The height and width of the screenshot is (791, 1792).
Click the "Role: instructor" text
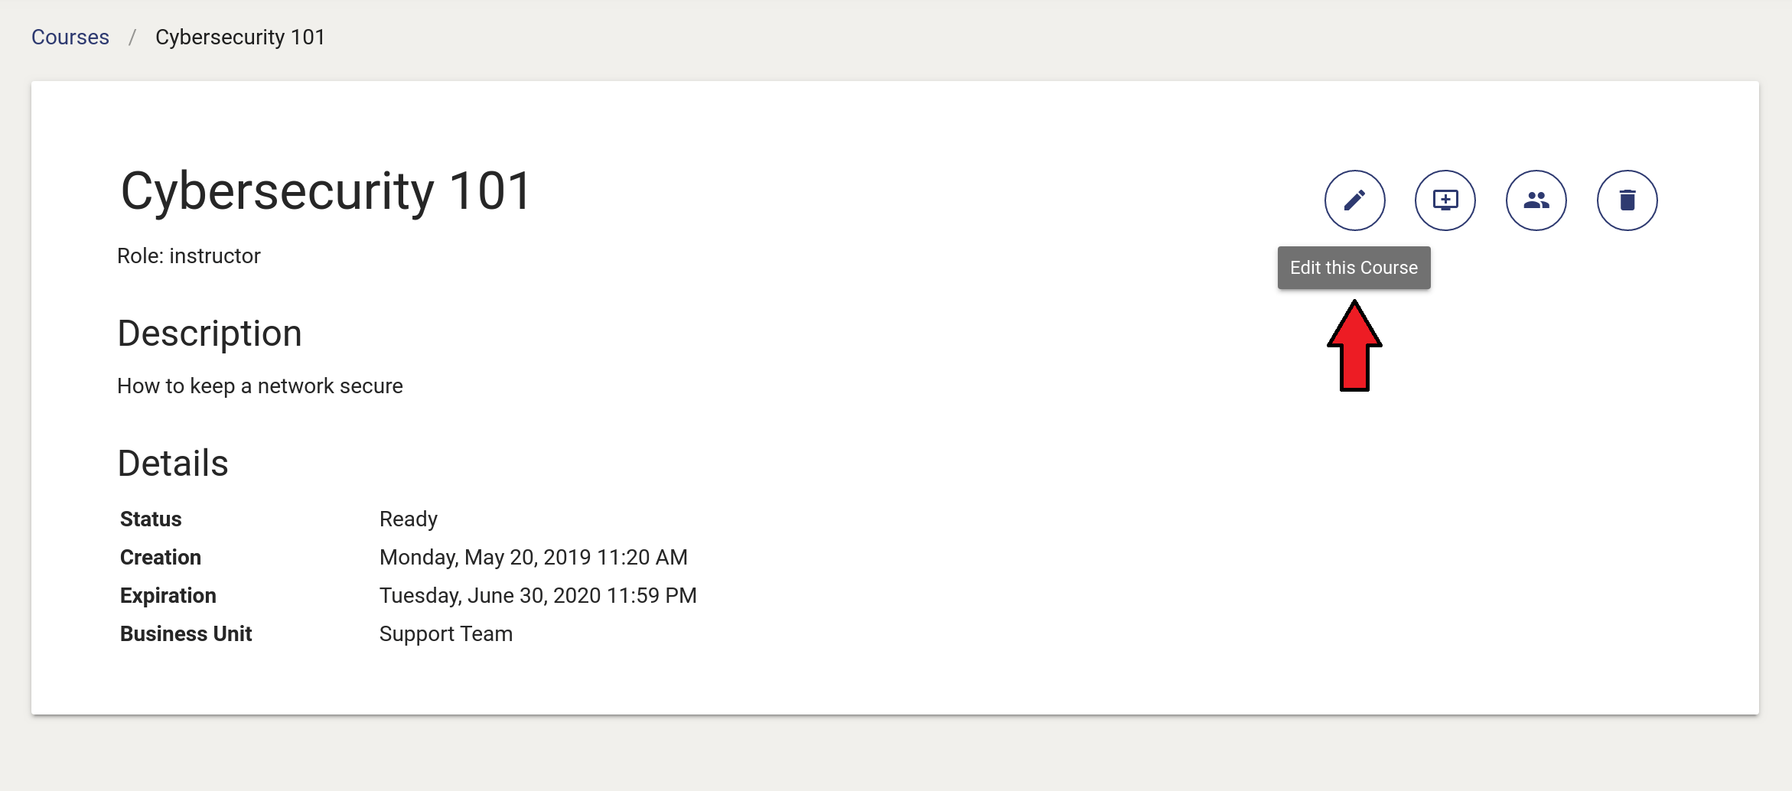[x=188, y=256]
